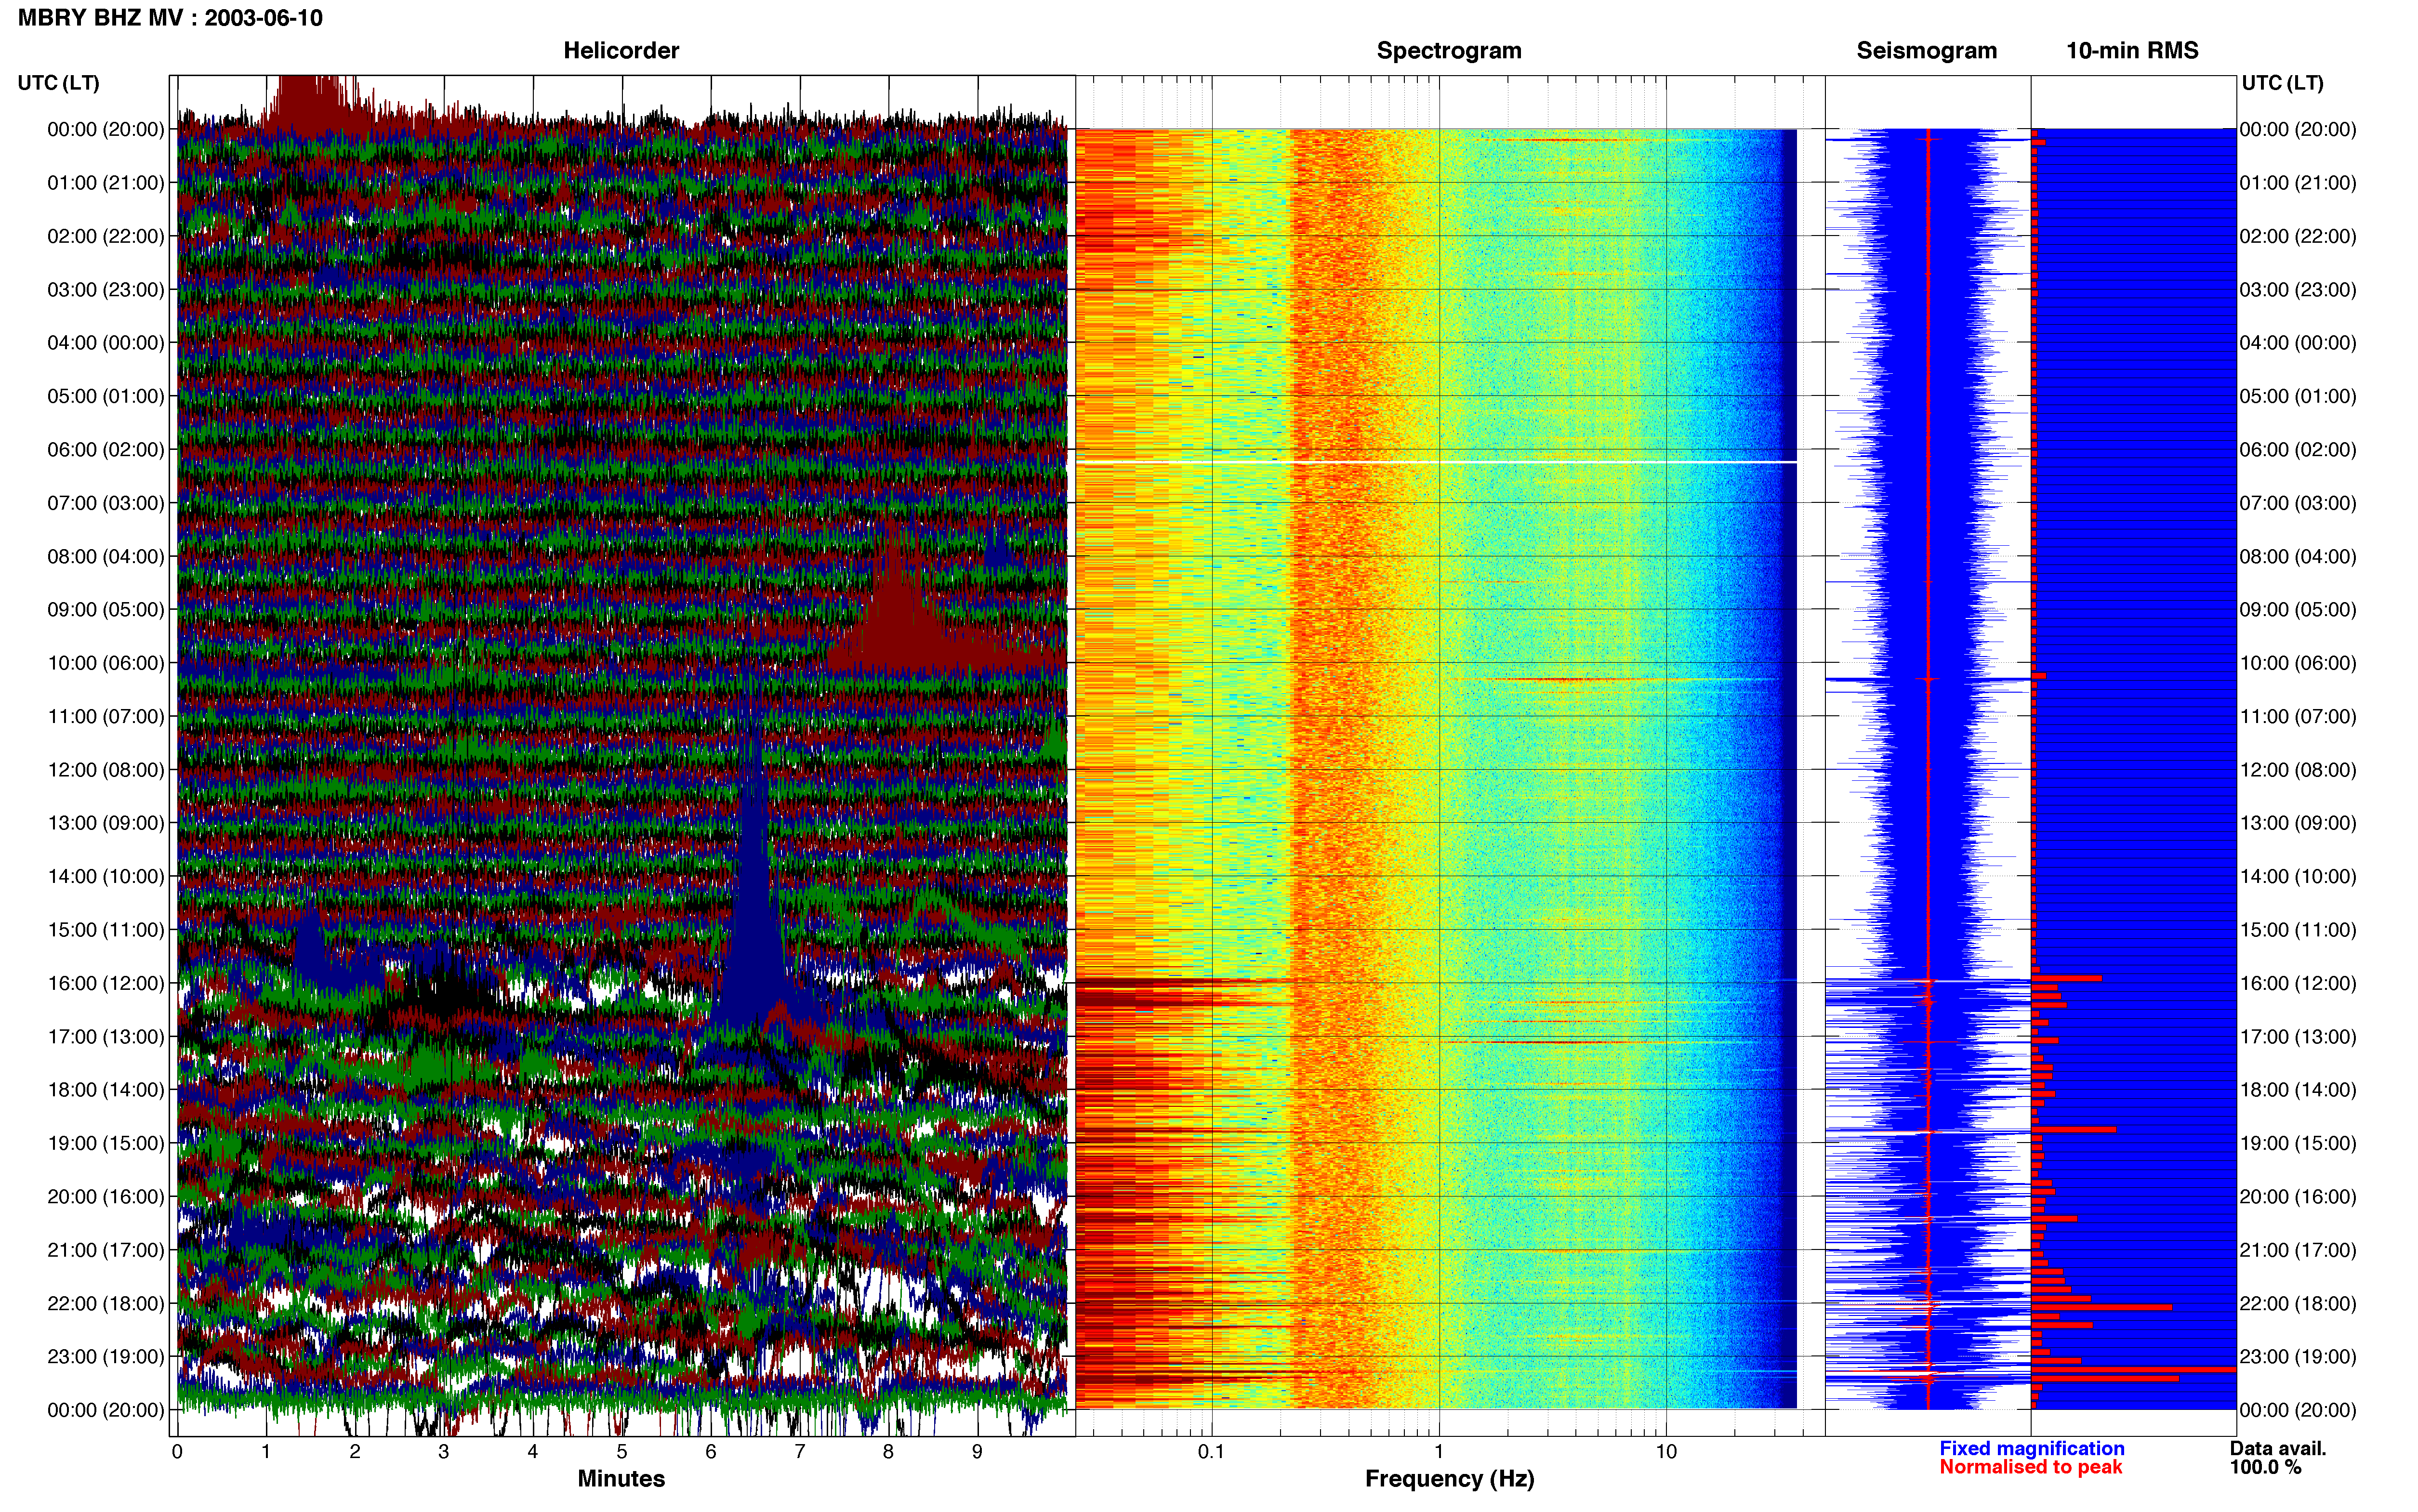Click left time label '06:00 (02:00)'

(x=106, y=450)
